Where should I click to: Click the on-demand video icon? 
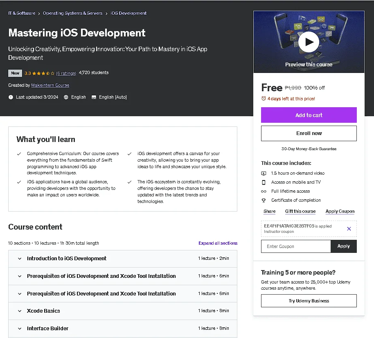coord(264,174)
